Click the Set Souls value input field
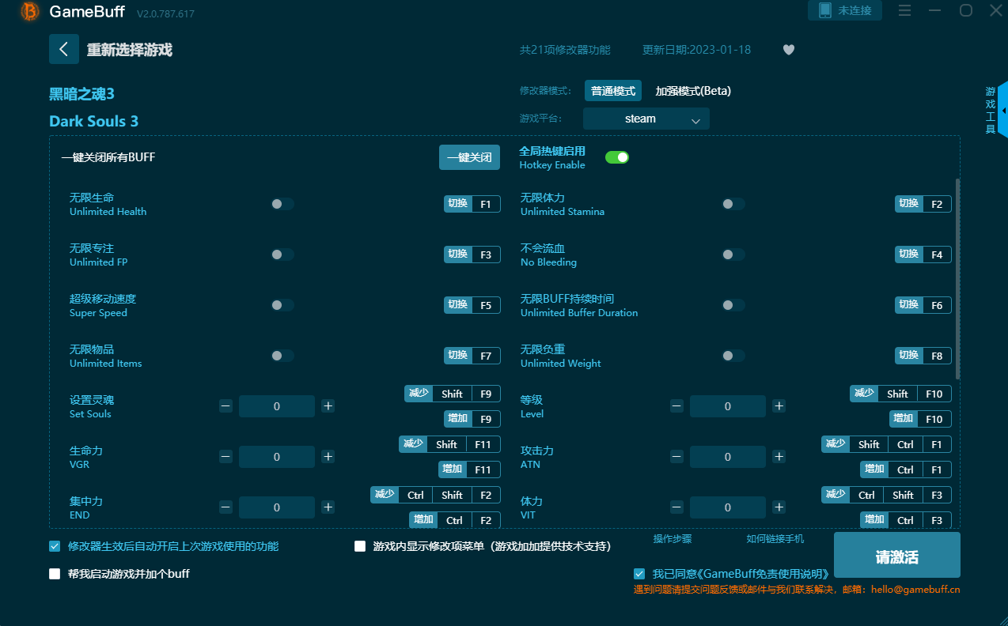Image resolution: width=1008 pixels, height=626 pixels. click(x=277, y=406)
